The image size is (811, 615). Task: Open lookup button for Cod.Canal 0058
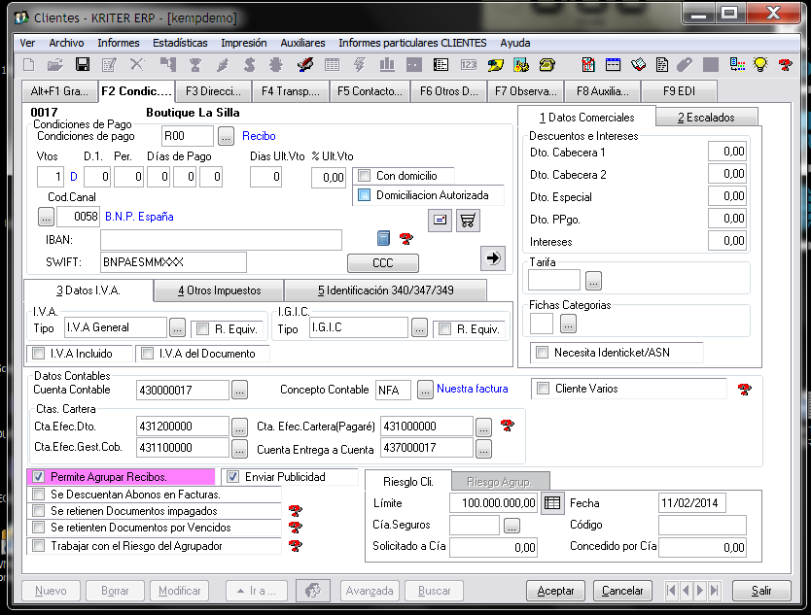(x=46, y=217)
